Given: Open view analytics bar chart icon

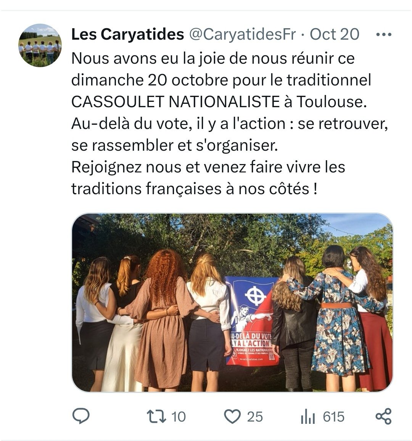Looking at the screenshot, I should 307,417.
